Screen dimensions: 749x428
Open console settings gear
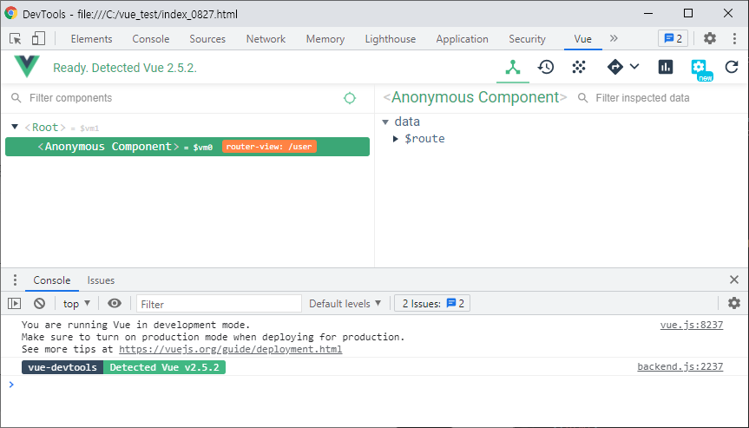[733, 303]
